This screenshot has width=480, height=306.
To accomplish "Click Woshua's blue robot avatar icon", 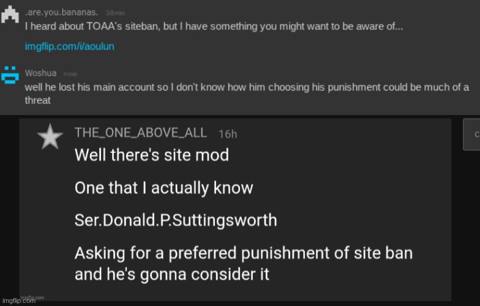I will pos(9,73).
